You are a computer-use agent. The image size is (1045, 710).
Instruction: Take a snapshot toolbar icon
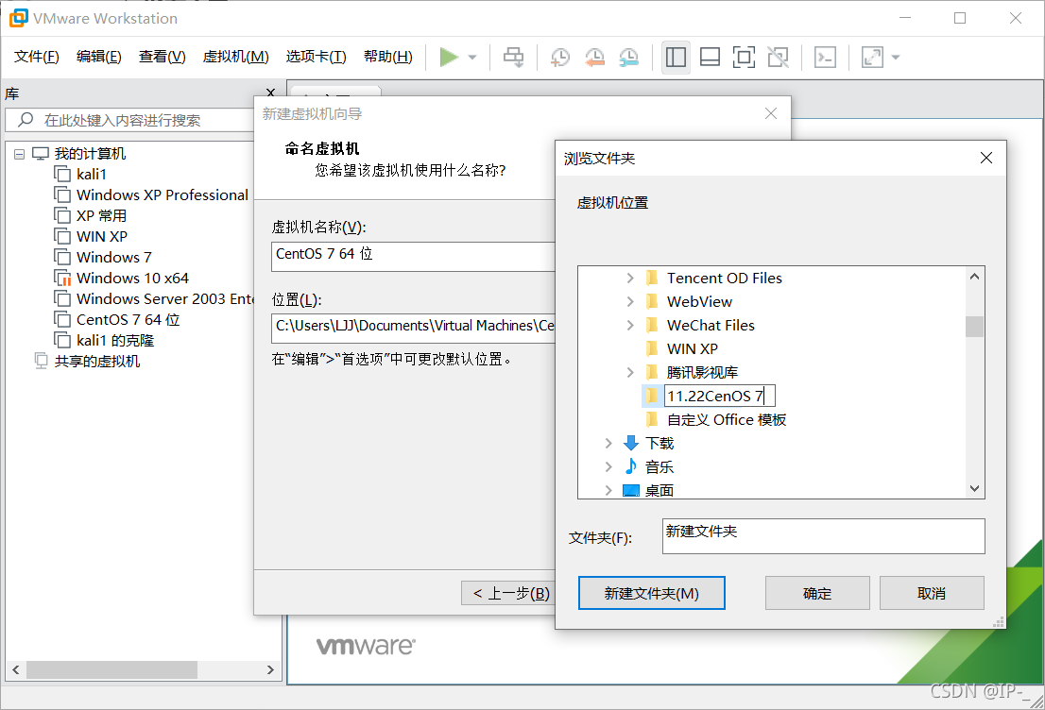pos(559,58)
